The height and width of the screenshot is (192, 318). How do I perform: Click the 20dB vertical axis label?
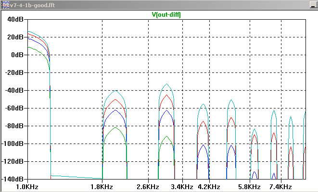(x=15, y=37)
